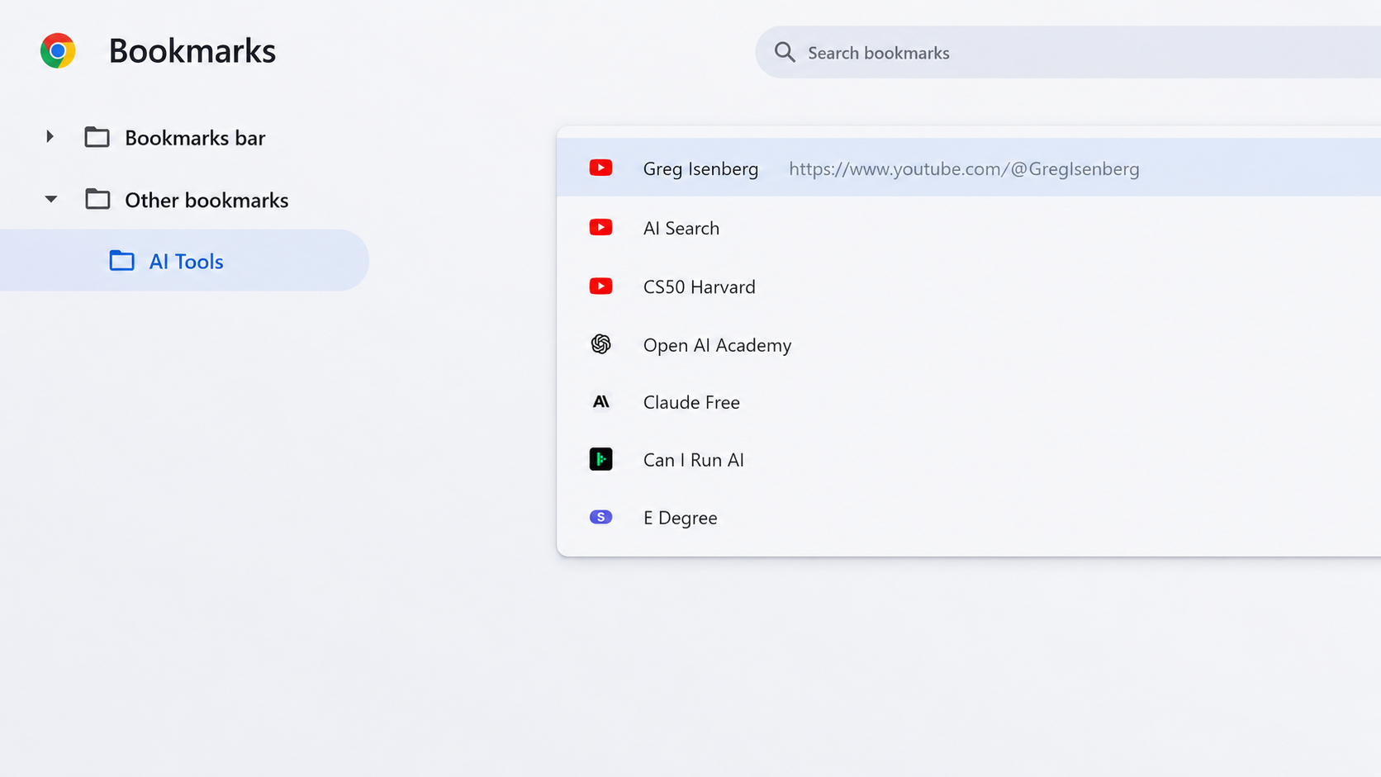Viewport: 1381px width, 777px height.
Task: Click the magnifier search icon
Action: point(785,53)
